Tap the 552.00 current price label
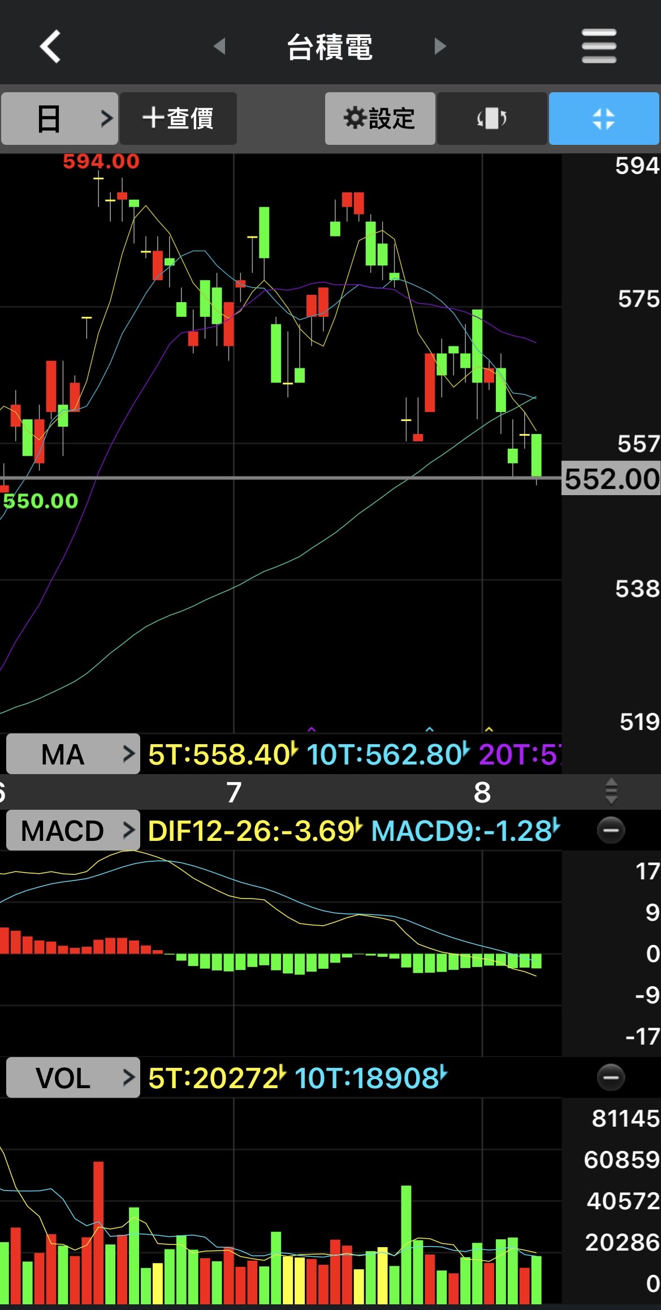Image resolution: width=661 pixels, height=1310 pixels. [611, 479]
